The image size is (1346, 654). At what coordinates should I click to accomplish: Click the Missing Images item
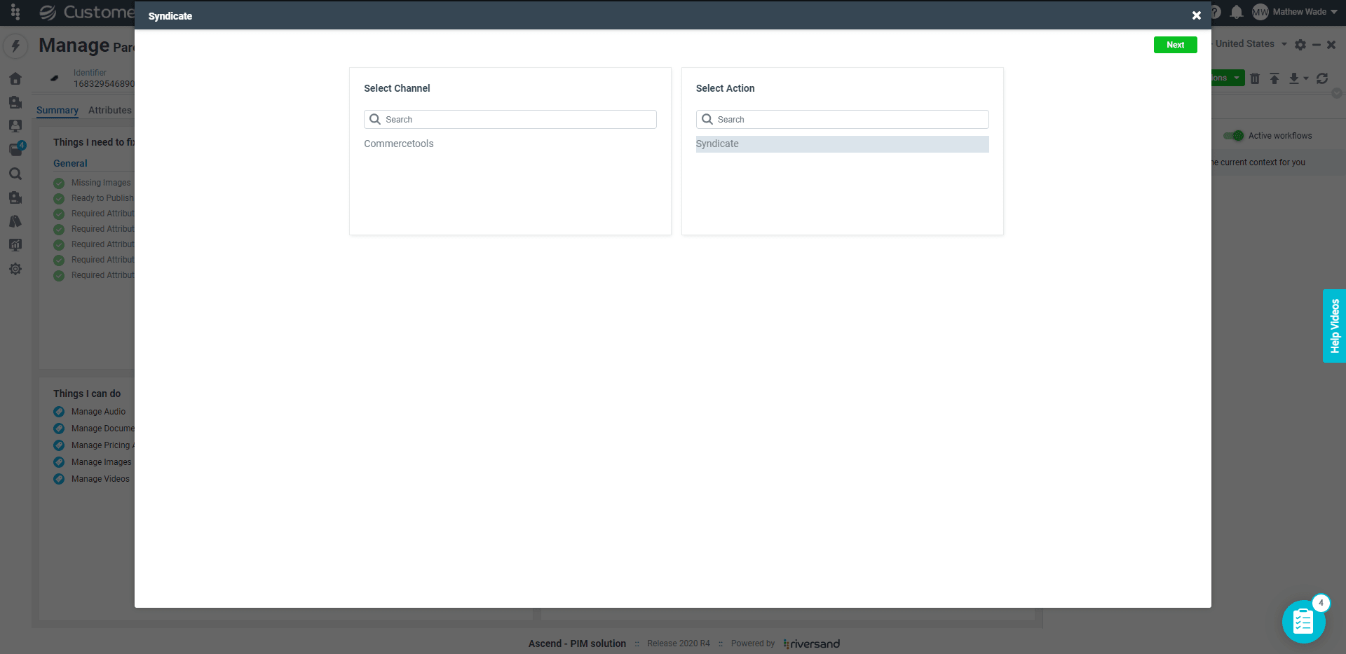coord(101,183)
